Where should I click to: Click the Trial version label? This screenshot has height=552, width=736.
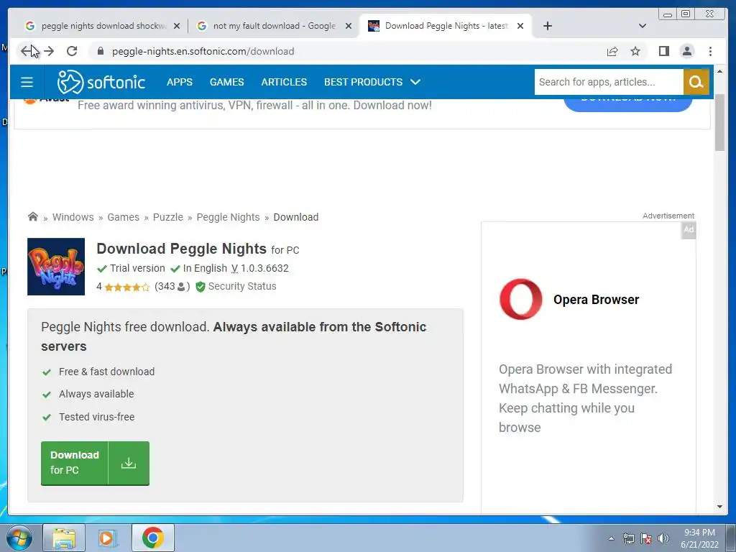[x=137, y=268]
